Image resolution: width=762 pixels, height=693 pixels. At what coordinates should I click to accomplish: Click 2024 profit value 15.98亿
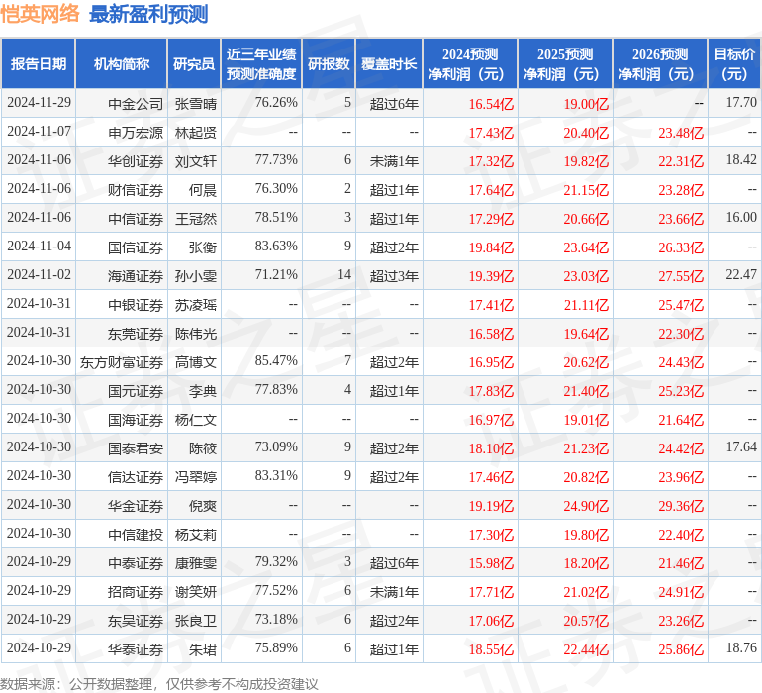[x=491, y=563]
